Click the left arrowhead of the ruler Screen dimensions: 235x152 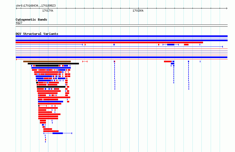point(16,8)
